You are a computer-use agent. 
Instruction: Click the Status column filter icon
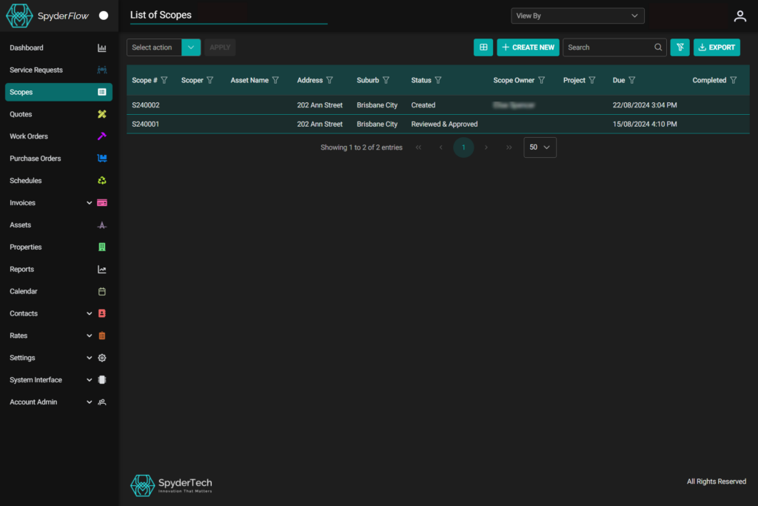pyautogui.click(x=438, y=80)
